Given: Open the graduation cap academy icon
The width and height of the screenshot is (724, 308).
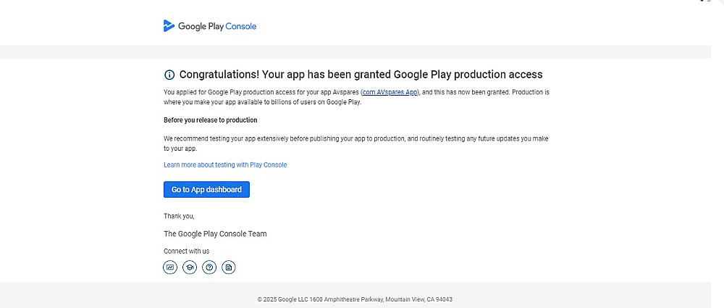Looking at the screenshot, I should coord(190,267).
